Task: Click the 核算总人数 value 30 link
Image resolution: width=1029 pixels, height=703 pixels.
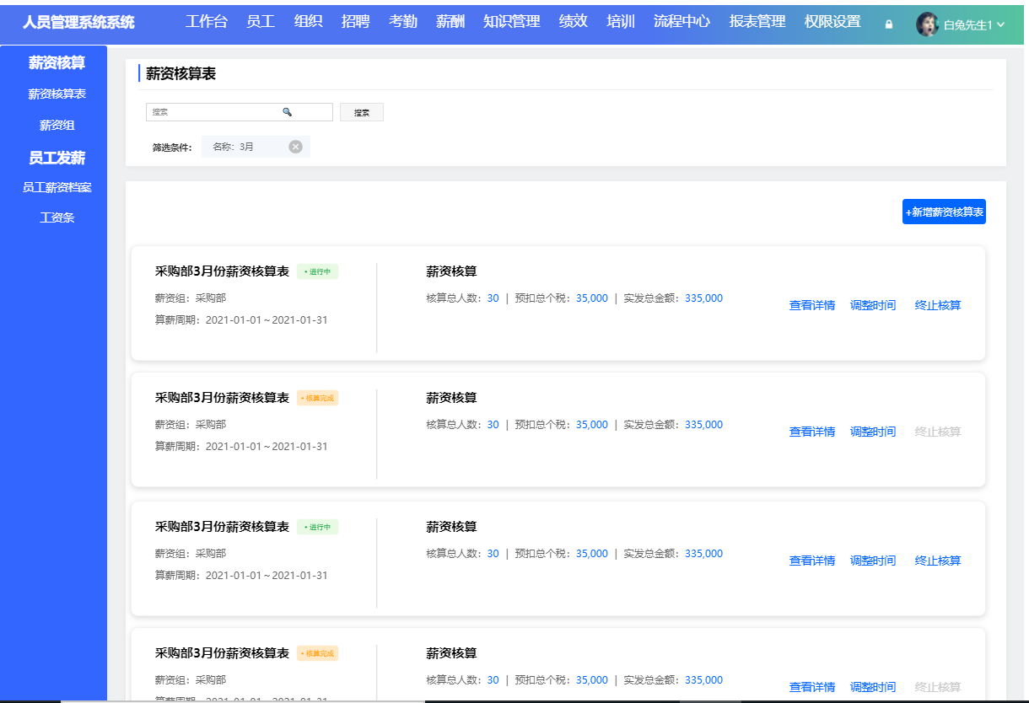Action: pyautogui.click(x=493, y=298)
